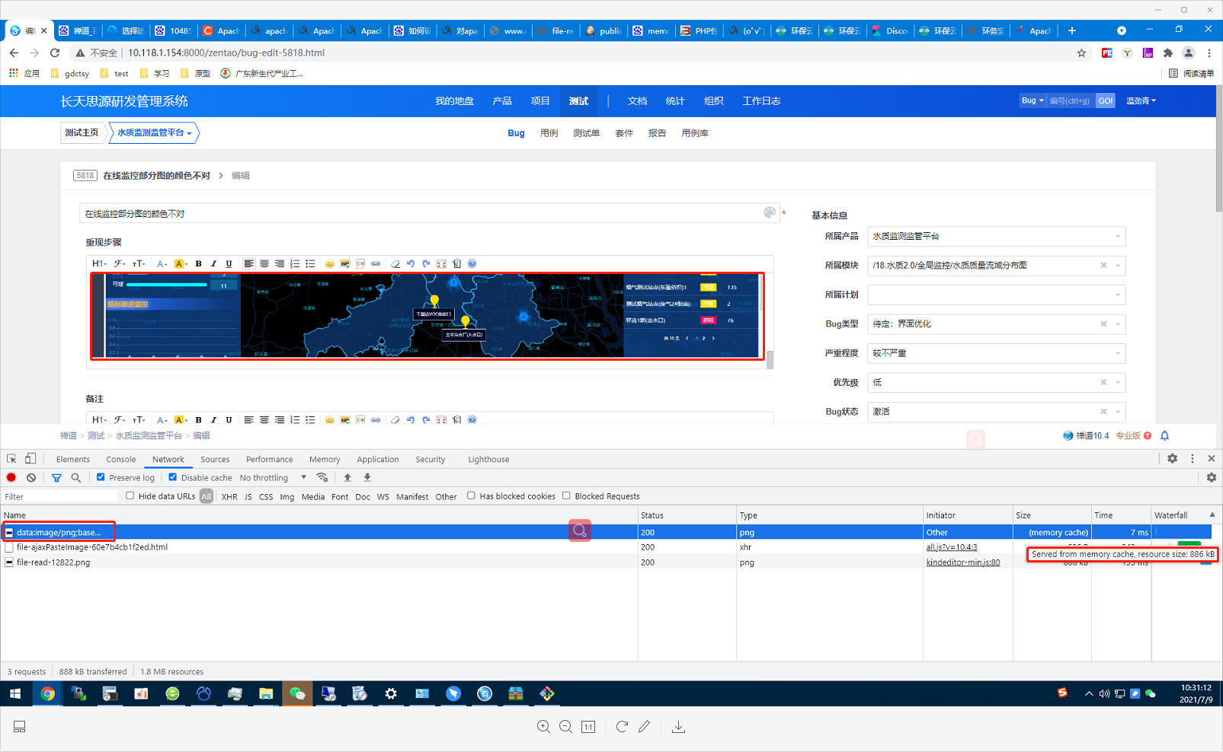Insert emoticon in the reproduction steps editor

click(329, 263)
